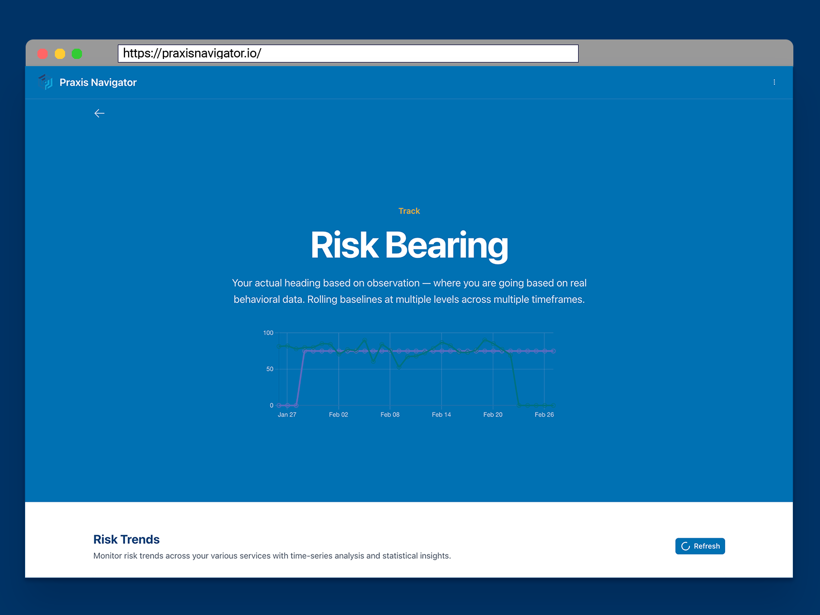Click the Risk Bearing title
This screenshot has width=820, height=615.
[408, 245]
